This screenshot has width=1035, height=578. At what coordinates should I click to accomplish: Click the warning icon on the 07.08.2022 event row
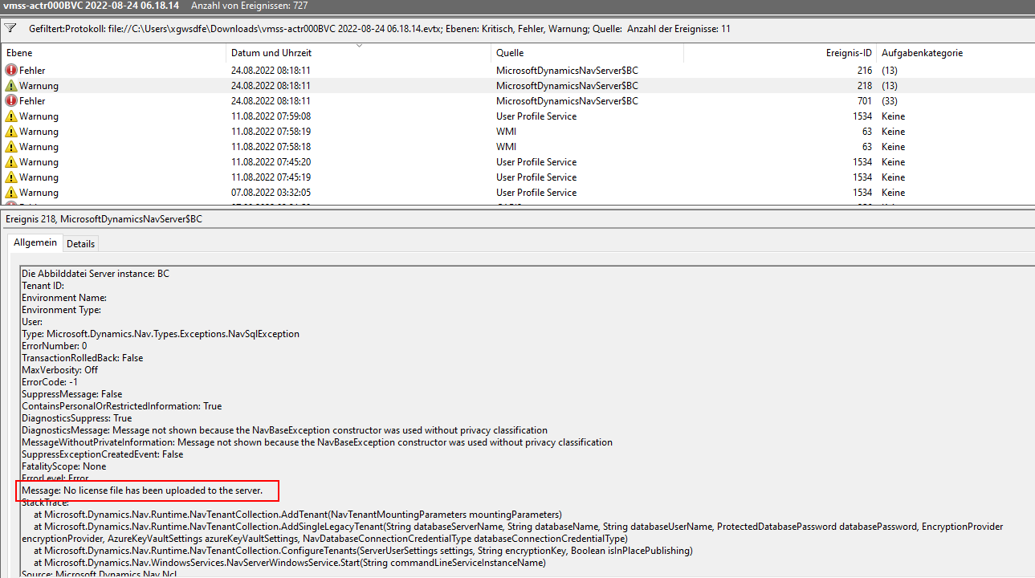coord(9,192)
